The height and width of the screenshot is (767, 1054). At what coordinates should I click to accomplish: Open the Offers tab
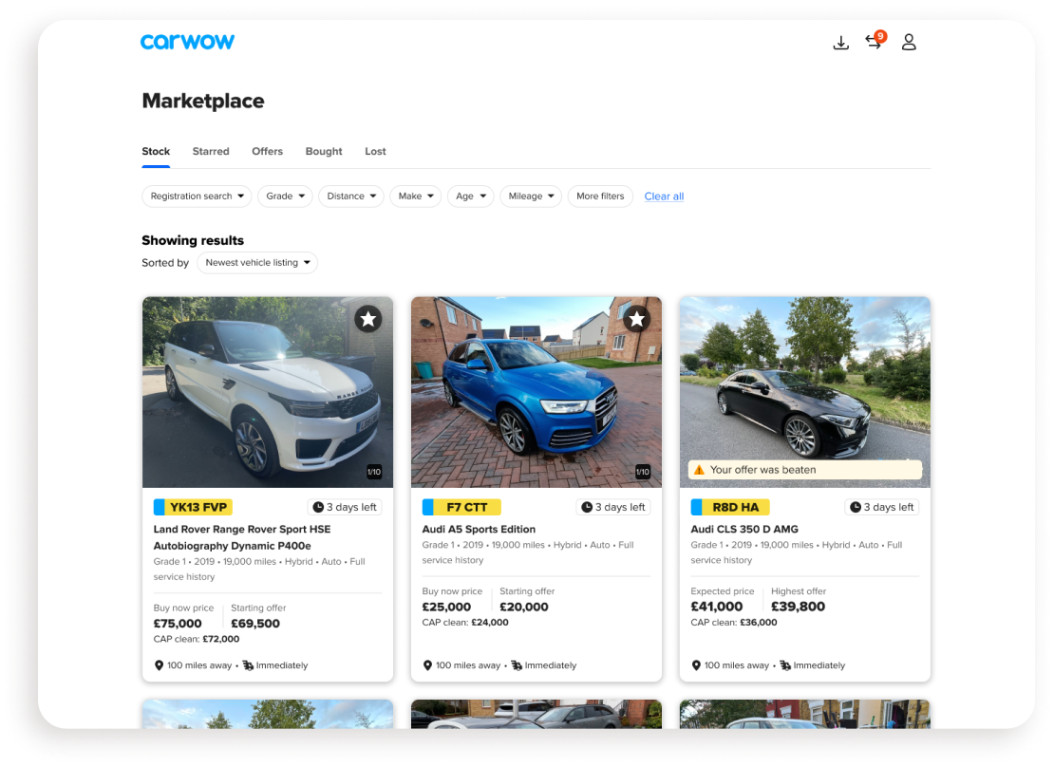pyautogui.click(x=268, y=151)
